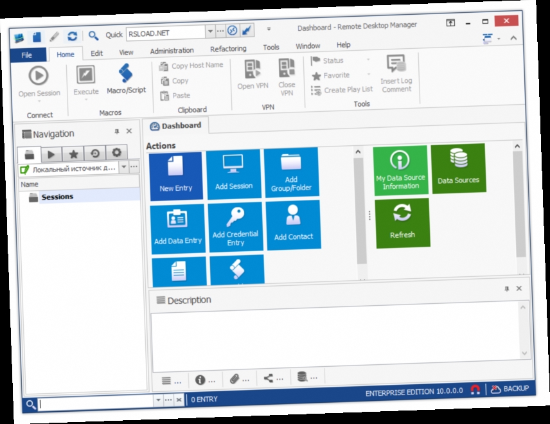550x424 pixels.
Task: Click the Copy clipboard button
Action: (x=175, y=81)
